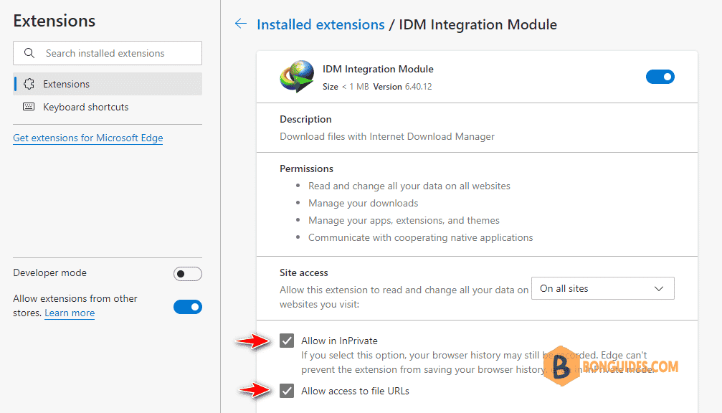This screenshot has width=722, height=413.
Task: Disable Allow access to file URLs
Action: coord(287,391)
